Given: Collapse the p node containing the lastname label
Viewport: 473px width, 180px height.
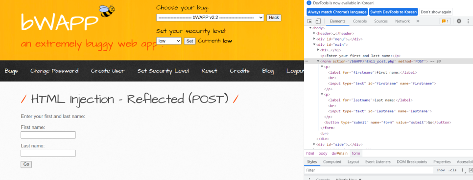Looking at the screenshot, I should pyautogui.click(x=322, y=94).
